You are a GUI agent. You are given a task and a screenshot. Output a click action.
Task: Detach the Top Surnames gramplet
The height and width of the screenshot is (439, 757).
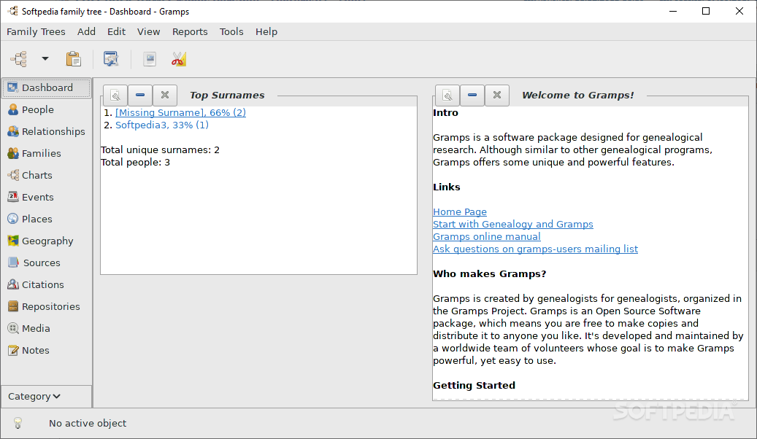pos(115,95)
